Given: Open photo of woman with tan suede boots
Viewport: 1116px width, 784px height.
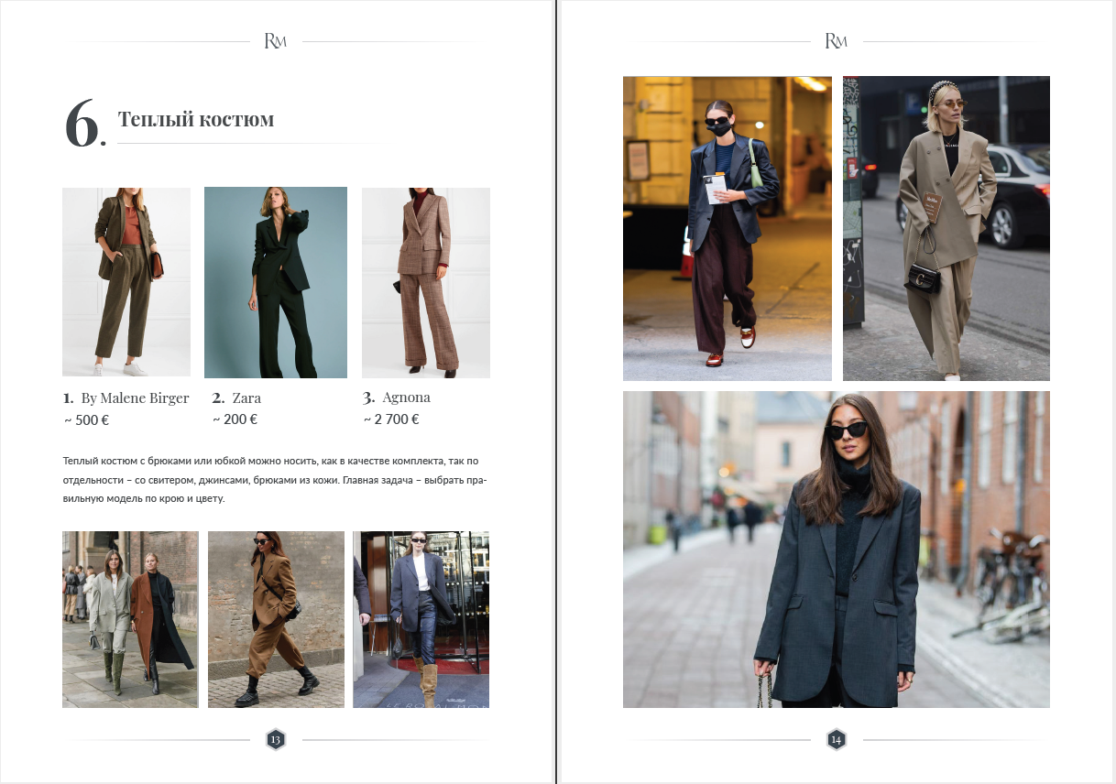Looking at the screenshot, I should click(x=421, y=619).
